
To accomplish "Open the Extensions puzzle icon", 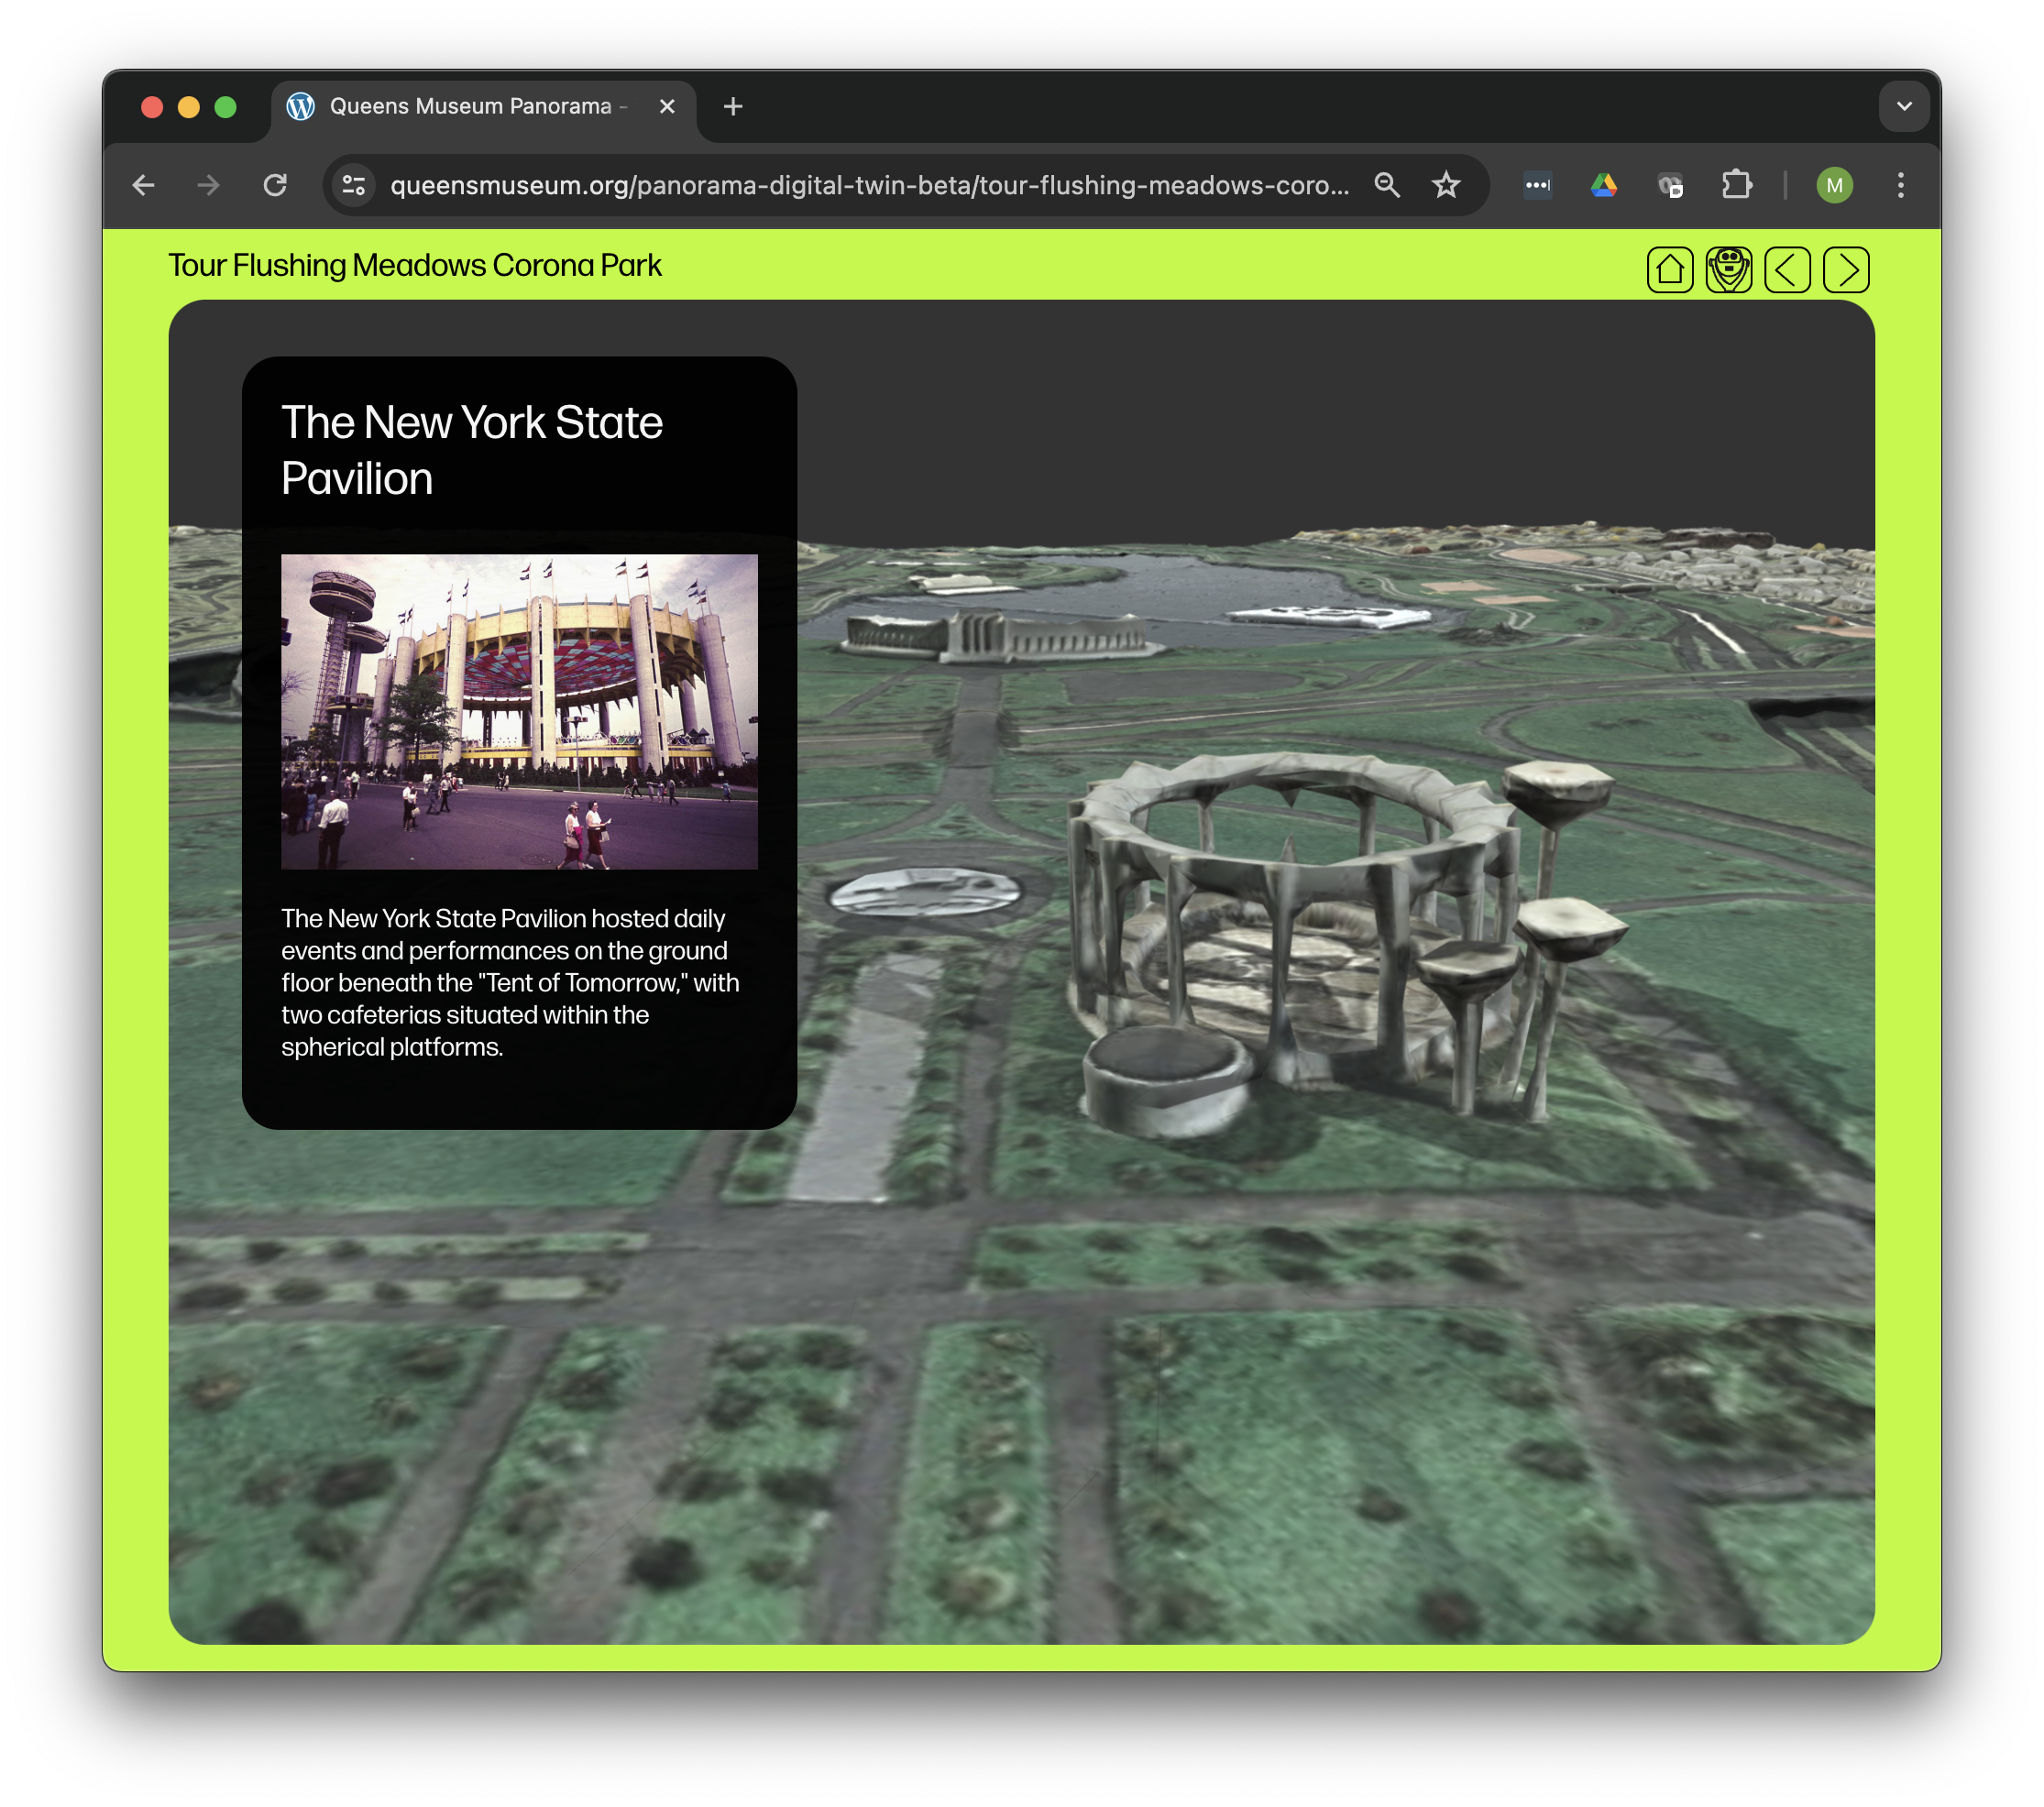I will [x=1737, y=185].
